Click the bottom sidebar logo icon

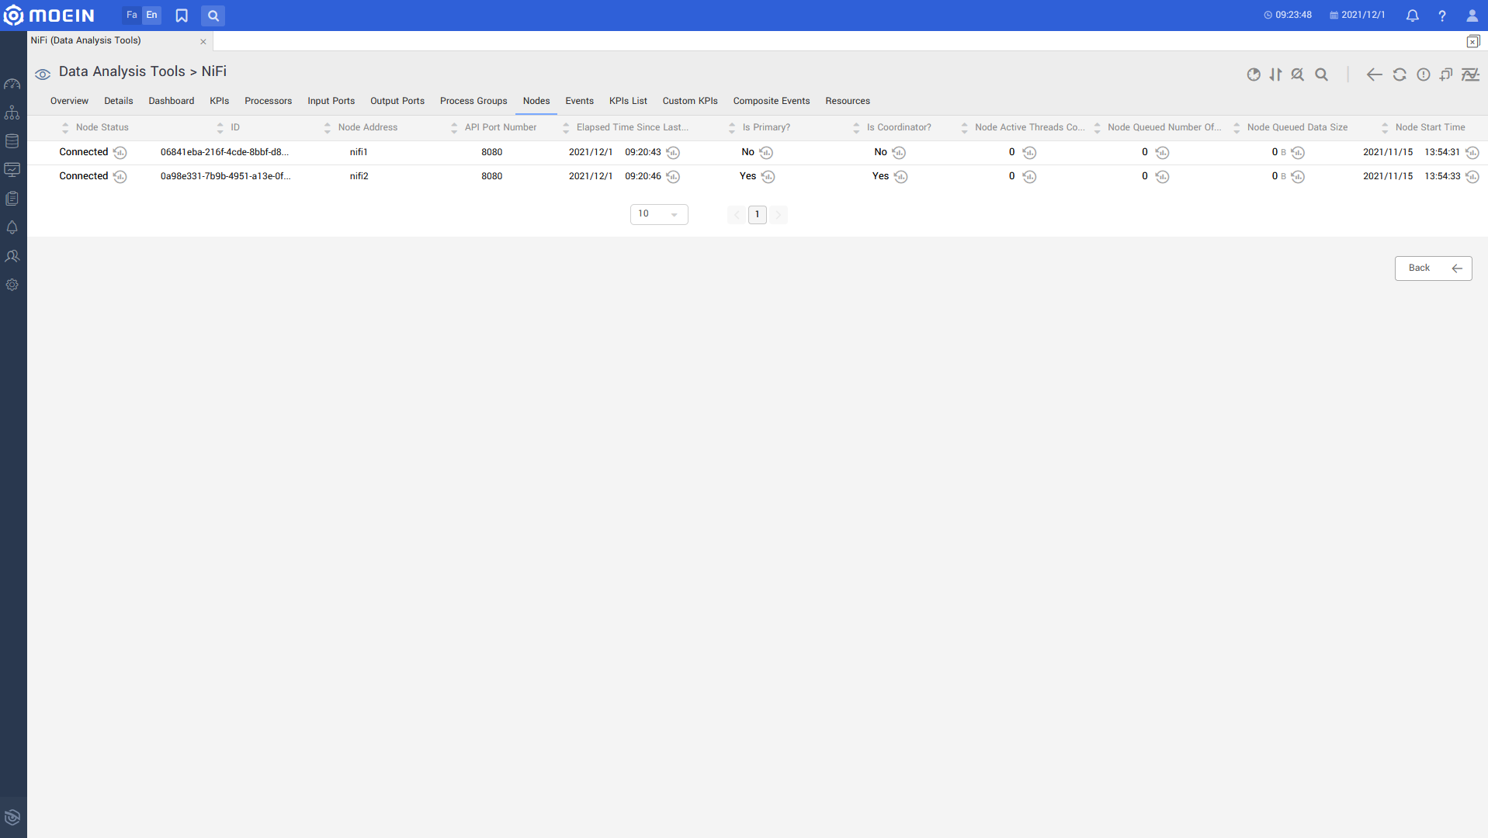(x=12, y=817)
